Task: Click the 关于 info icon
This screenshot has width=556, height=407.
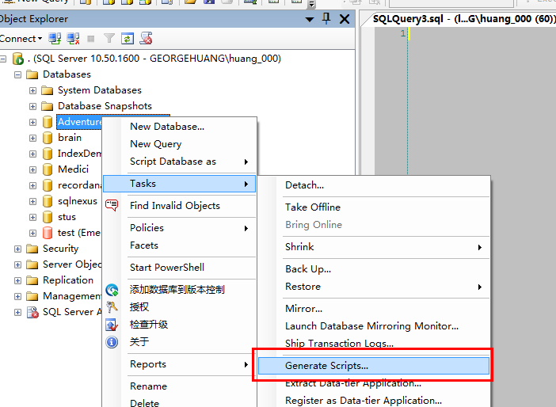Action: click(112, 342)
